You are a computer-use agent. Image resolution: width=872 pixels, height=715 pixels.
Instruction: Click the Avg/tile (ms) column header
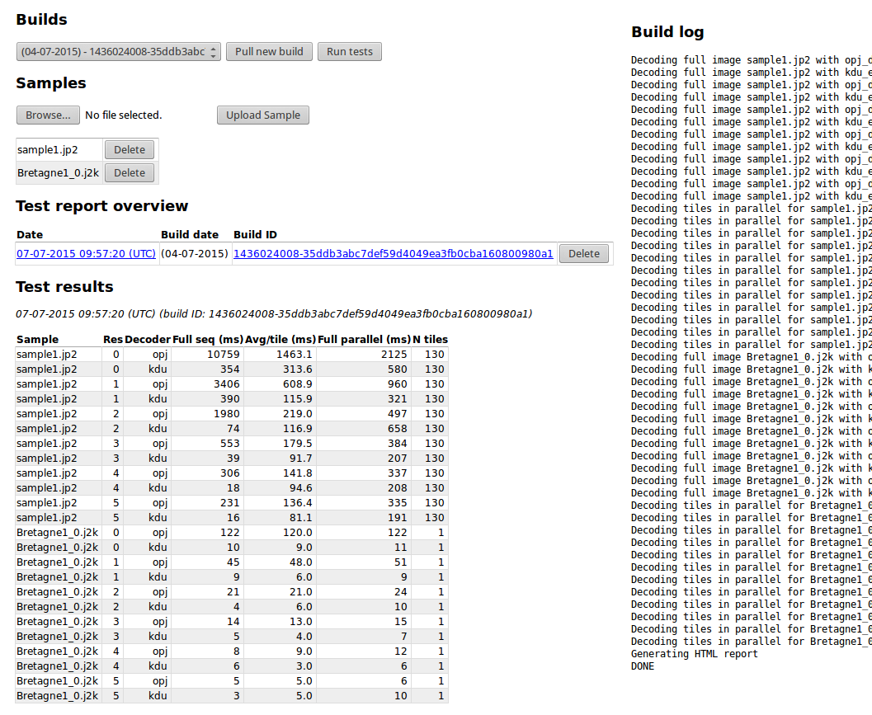coord(280,339)
